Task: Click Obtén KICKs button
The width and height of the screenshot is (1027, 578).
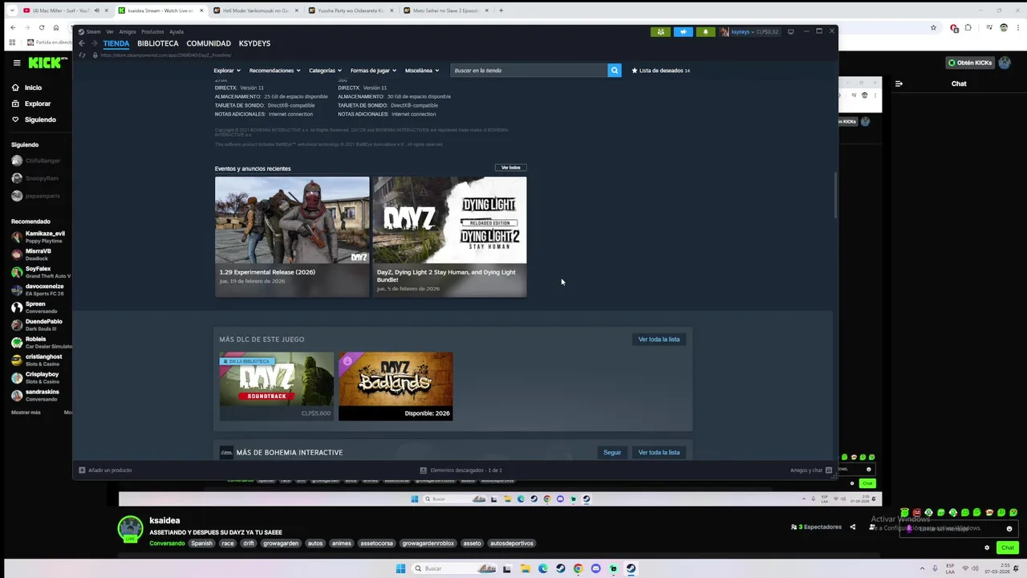Action: pos(970,63)
